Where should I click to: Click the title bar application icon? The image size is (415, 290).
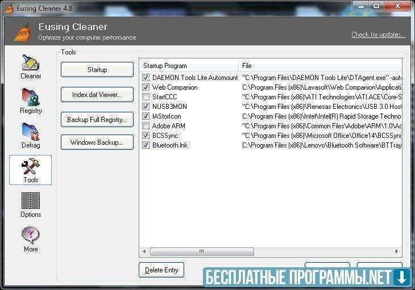point(9,9)
